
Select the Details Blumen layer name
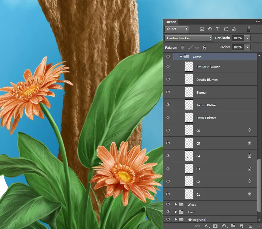pyautogui.click(x=207, y=80)
